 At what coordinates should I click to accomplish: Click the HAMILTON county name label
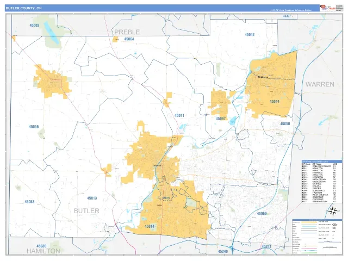click(x=43, y=251)
